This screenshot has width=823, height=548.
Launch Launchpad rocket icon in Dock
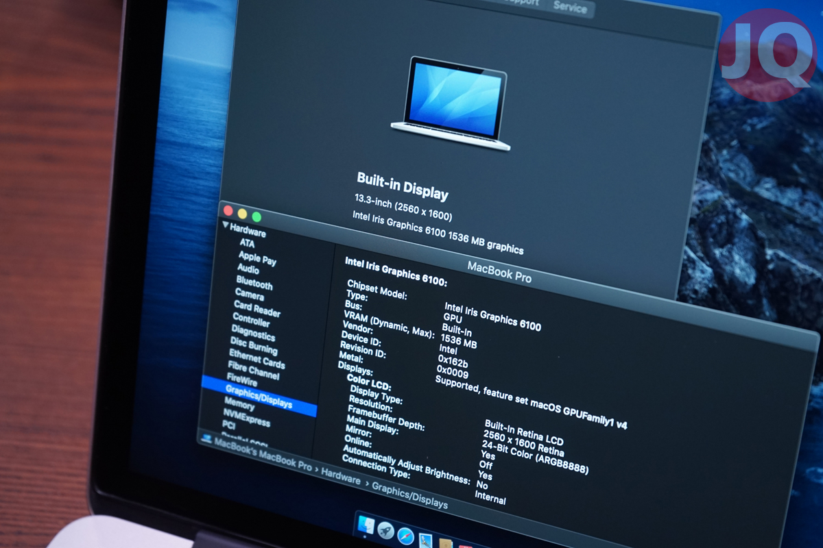[x=385, y=530]
